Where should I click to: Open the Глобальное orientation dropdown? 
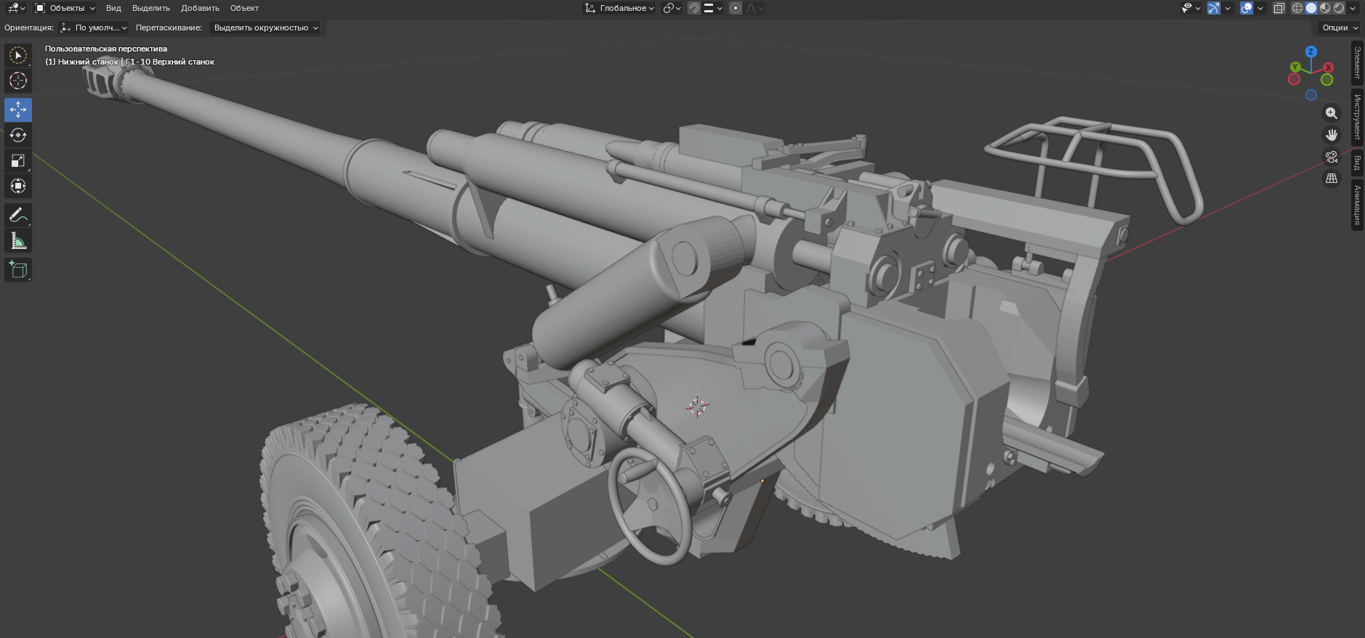pos(619,8)
